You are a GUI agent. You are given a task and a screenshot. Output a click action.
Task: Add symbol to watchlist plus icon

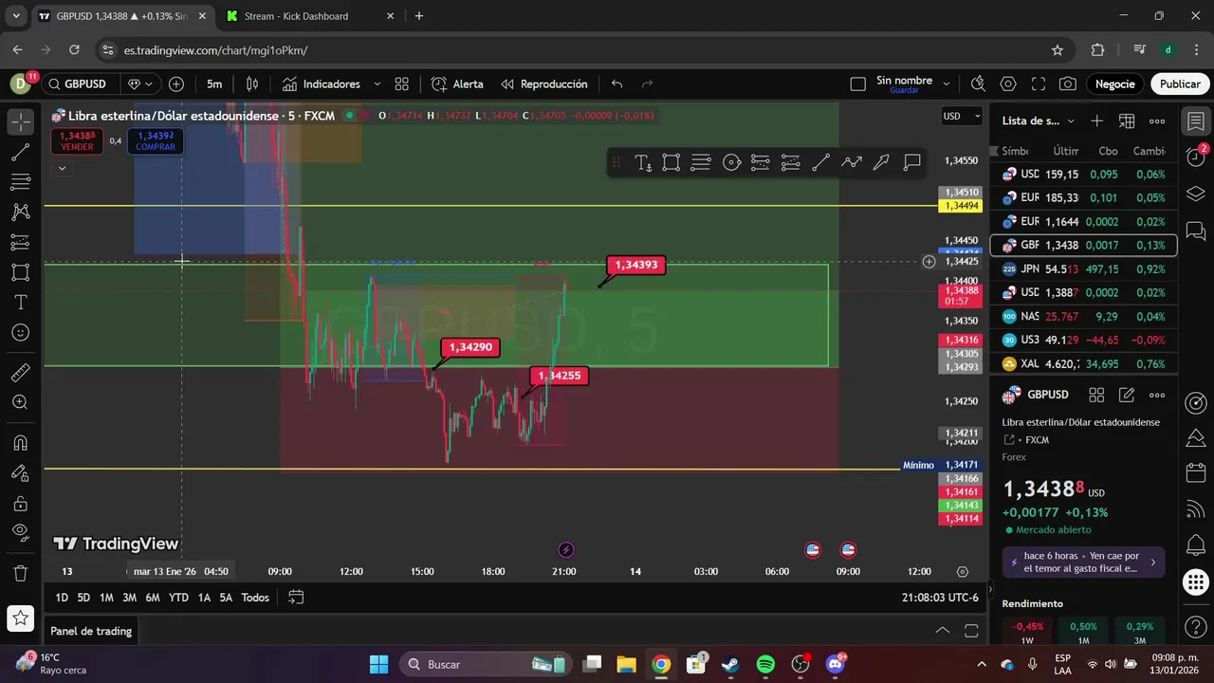(1096, 120)
